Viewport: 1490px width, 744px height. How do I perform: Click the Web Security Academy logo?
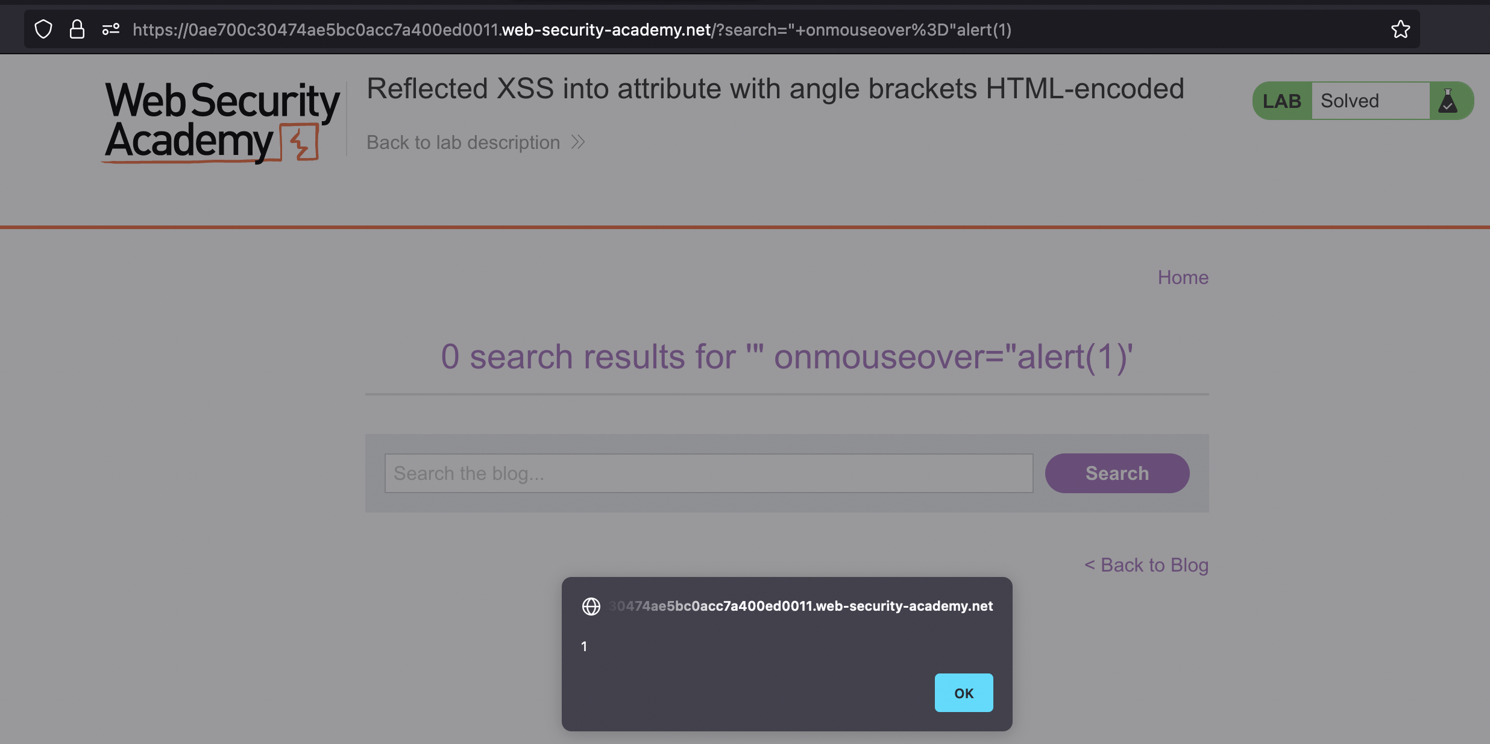[x=222, y=121]
